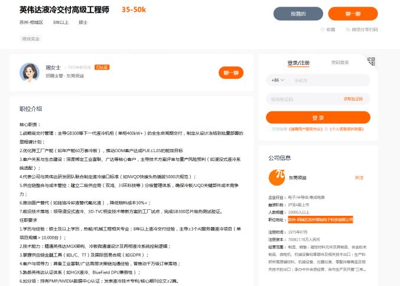Click the 微信分享扫码 WeChat share icon
The height and width of the screenshot is (286, 400).
347,29
